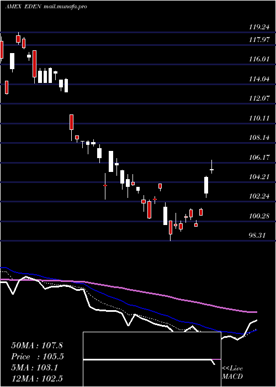This screenshot has height=387, width=276.
Task: Click the large white candle below 104.21
Action: point(206,185)
